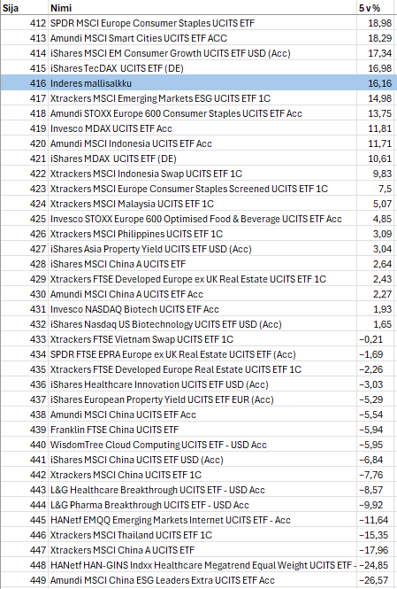This screenshot has height=589, width=397.
Task: Select iShares European Property Yield cell
Action: pyautogui.click(x=202, y=399)
